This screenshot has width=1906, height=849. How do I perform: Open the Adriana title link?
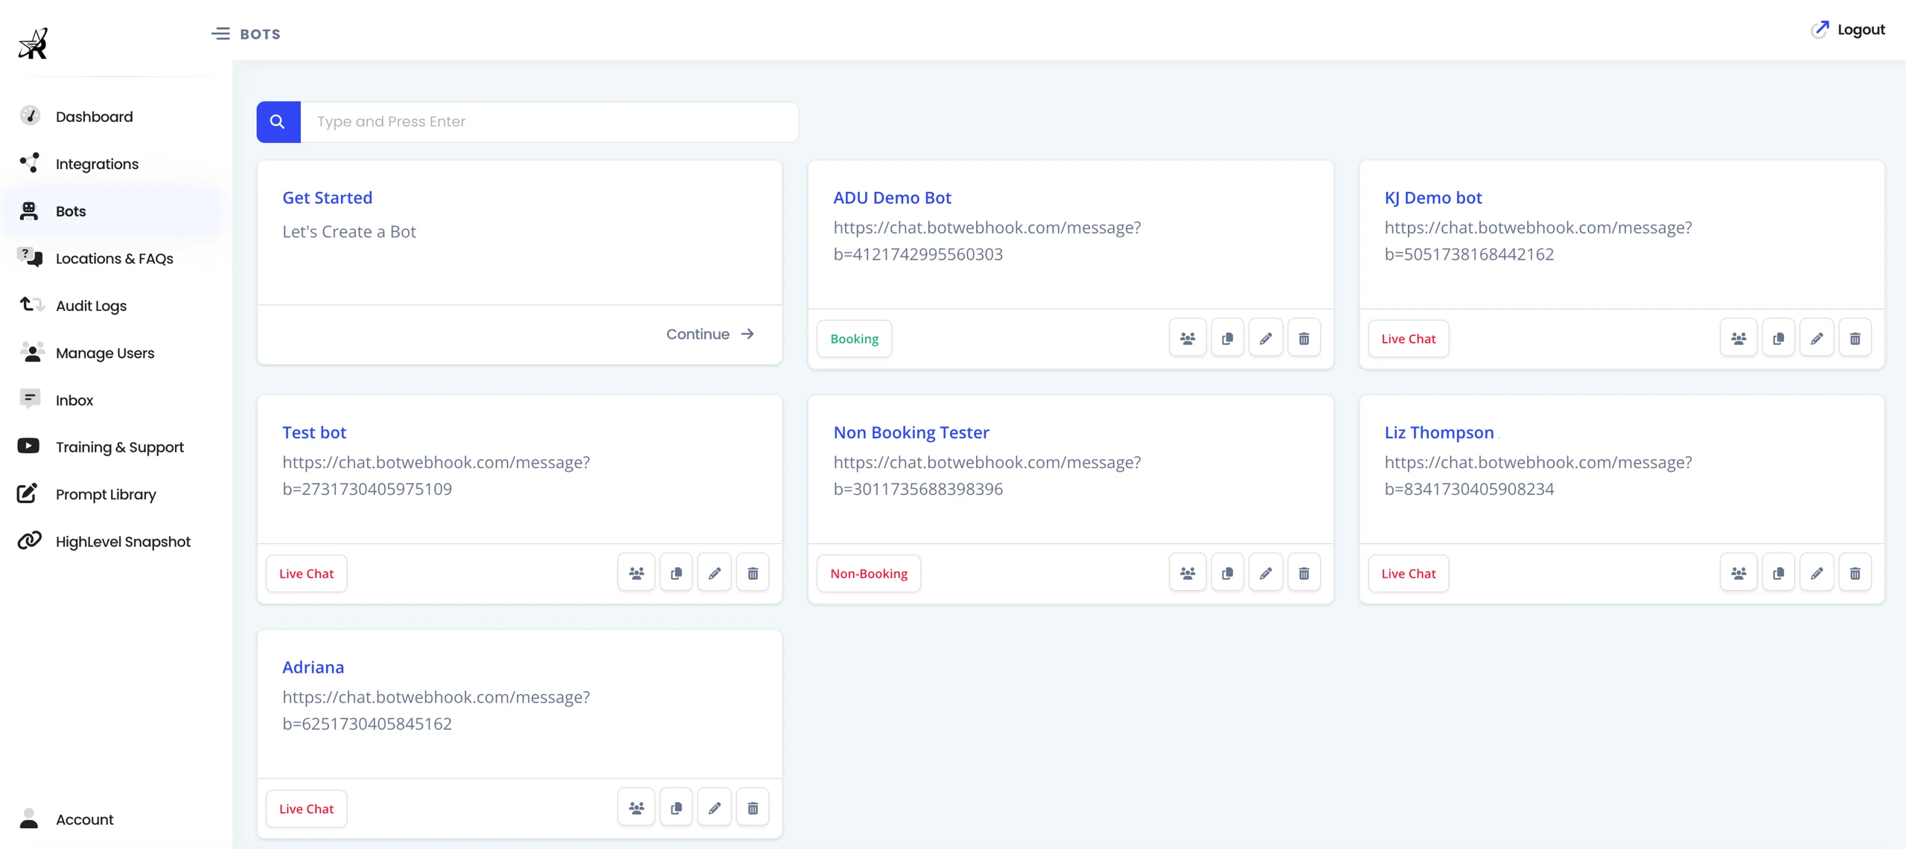313,667
